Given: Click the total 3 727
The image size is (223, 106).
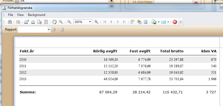Looking at the screenshot, I should [211, 92].
